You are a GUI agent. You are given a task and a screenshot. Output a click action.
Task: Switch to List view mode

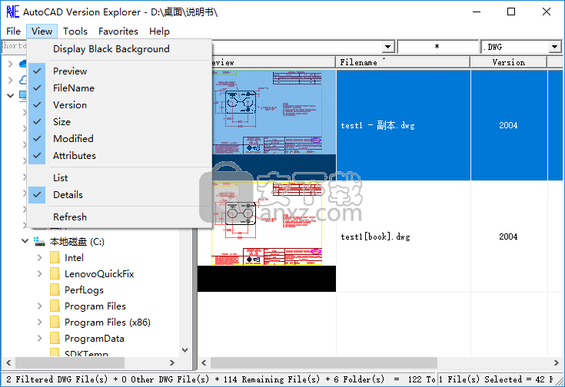click(119, 178)
